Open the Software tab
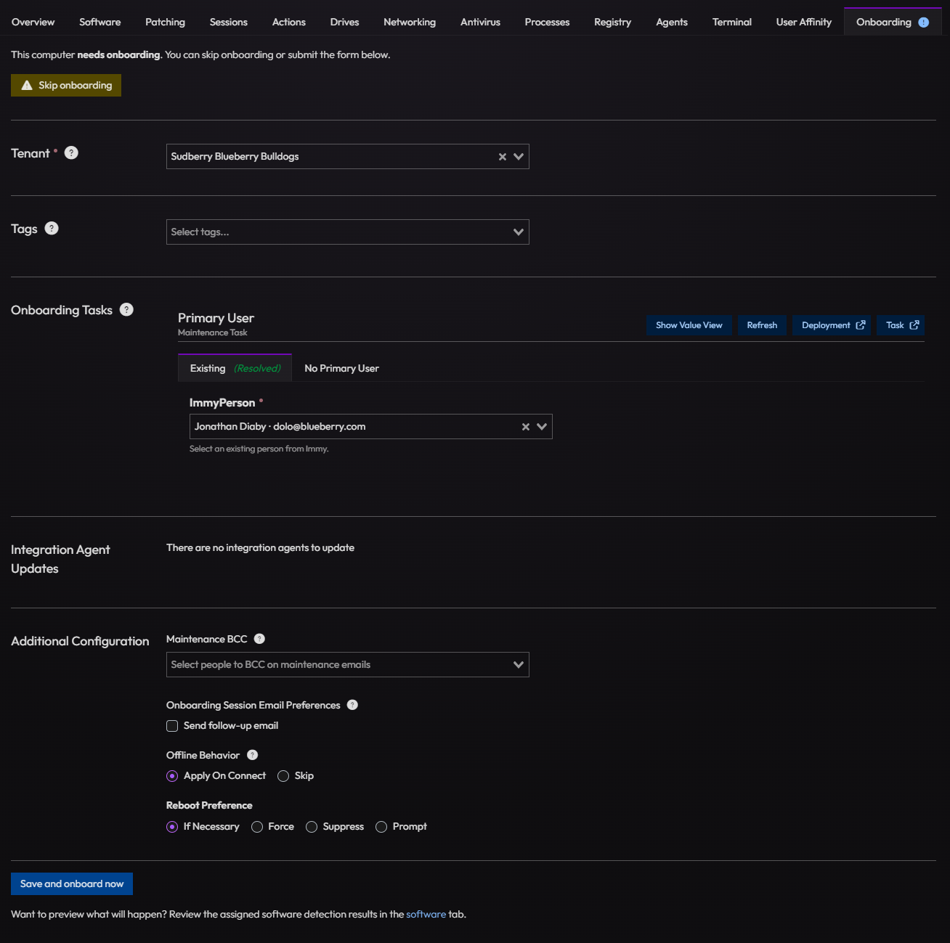The height and width of the screenshot is (943, 950). [x=100, y=22]
